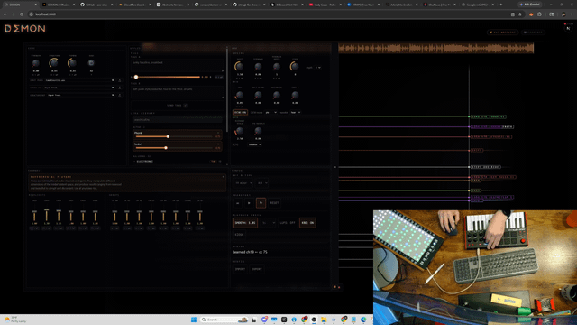Click the icon in the page's top-right corner
The width and height of the screenshot is (577, 325).
pyautogui.click(x=569, y=28)
